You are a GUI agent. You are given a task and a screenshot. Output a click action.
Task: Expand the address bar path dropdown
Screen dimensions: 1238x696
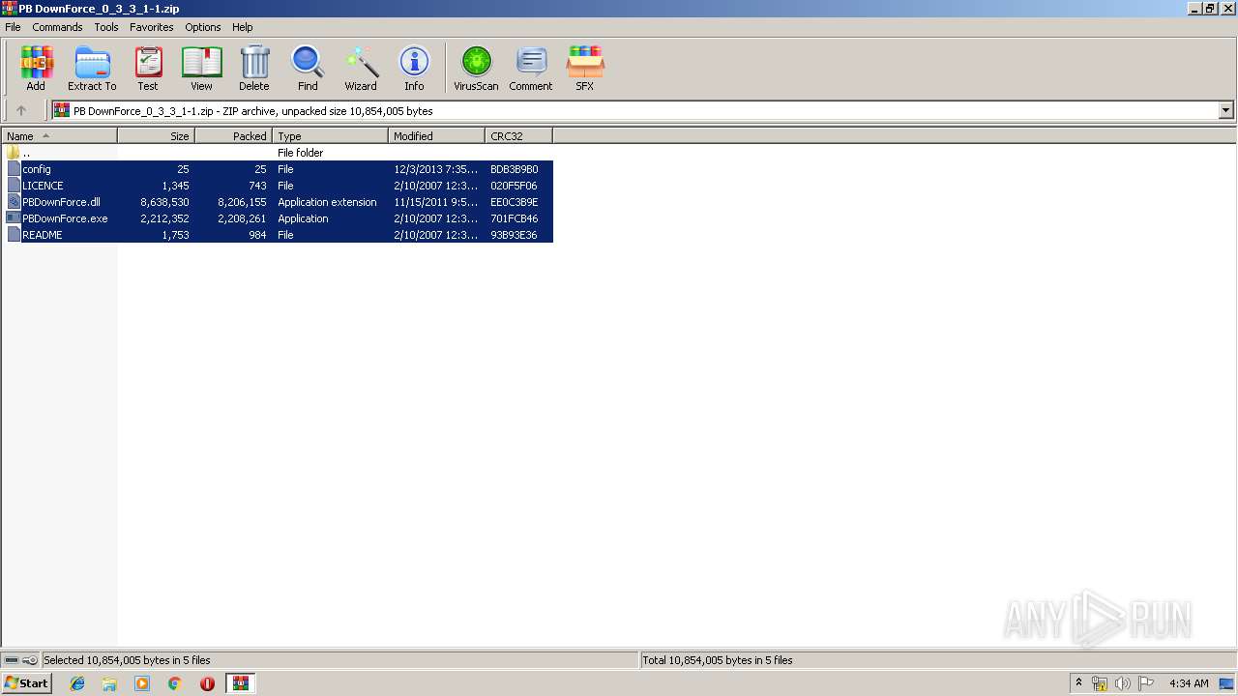(x=1225, y=110)
